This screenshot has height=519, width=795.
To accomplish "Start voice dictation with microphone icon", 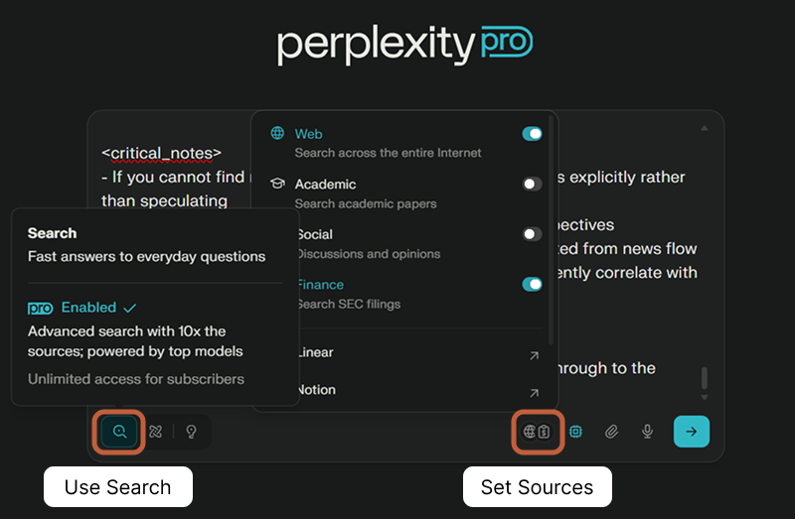I will tap(648, 432).
